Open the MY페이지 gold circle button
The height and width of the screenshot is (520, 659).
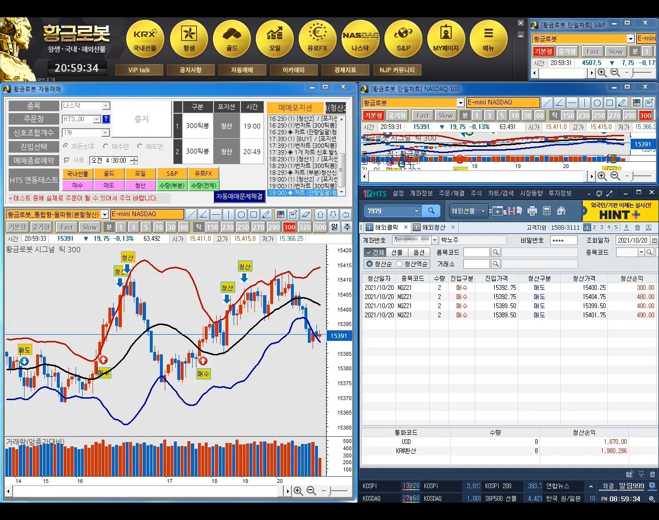[446, 39]
